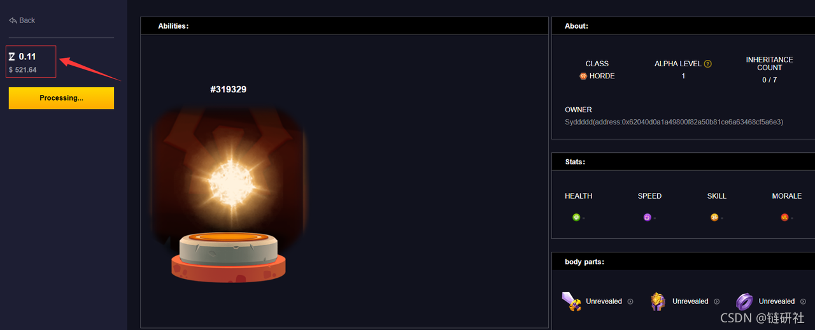The height and width of the screenshot is (330, 815).
Task: Click the sword body part icon
Action: [572, 301]
